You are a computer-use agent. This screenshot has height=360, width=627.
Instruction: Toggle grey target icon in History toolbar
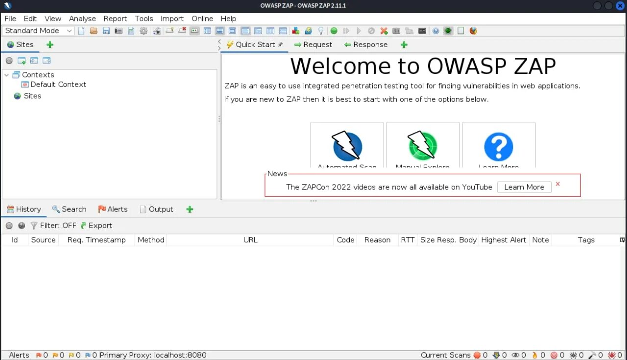click(9, 226)
